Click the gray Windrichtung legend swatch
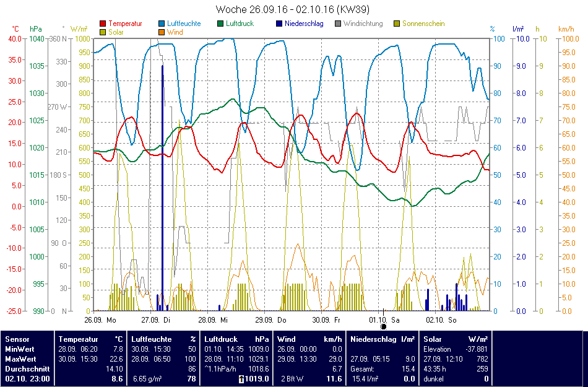This screenshot has height=387, width=588. coord(338,24)
